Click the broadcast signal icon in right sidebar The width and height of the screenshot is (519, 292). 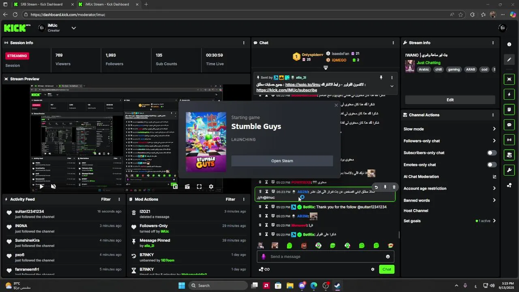click(509, 140)
